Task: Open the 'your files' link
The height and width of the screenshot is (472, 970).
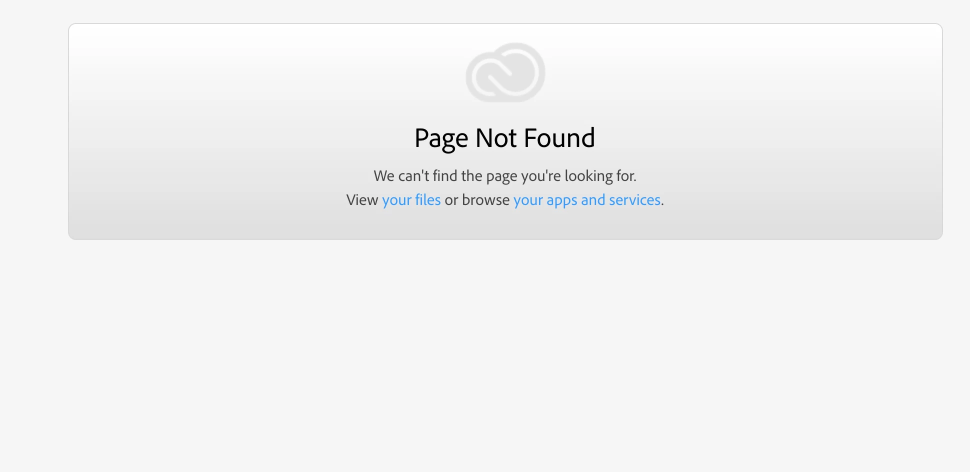Action: pos(411,200)
